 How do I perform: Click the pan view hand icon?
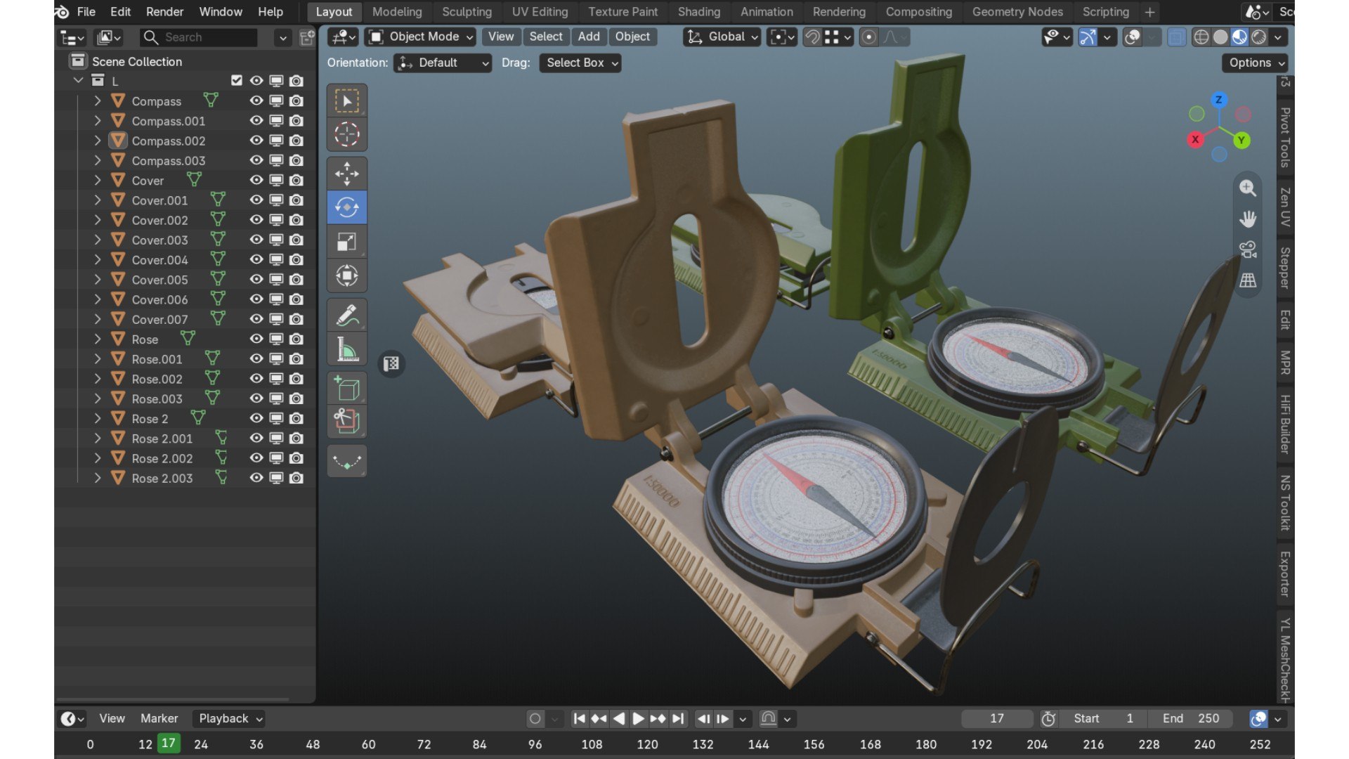point(1248,219)
